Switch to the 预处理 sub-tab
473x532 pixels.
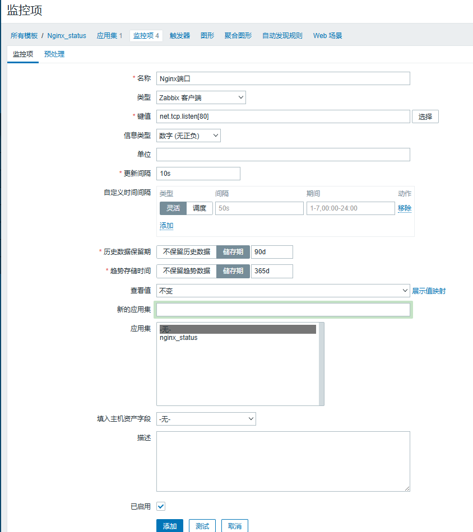click(x=54, y=54)
